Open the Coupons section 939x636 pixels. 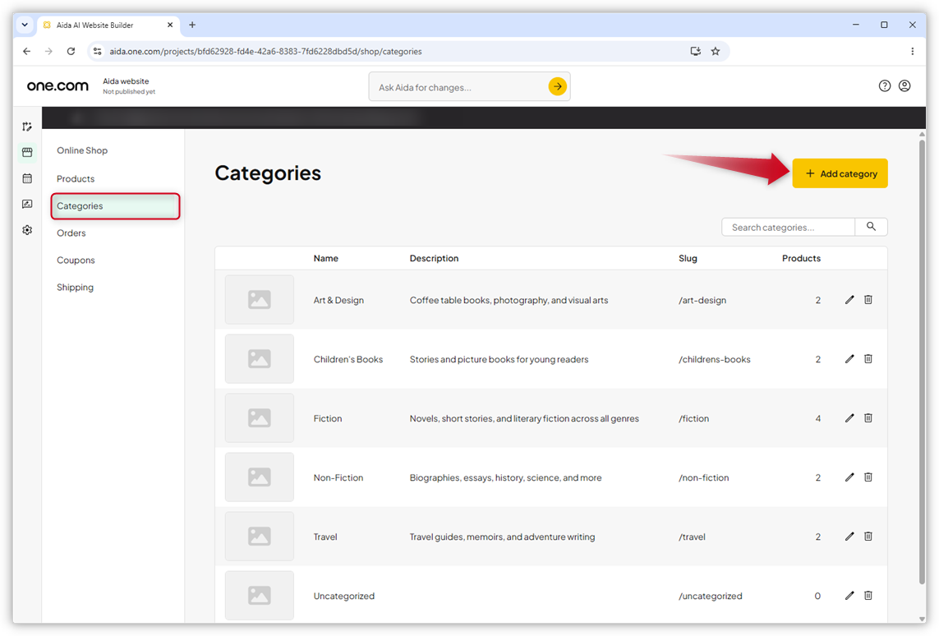coord(76,260)
